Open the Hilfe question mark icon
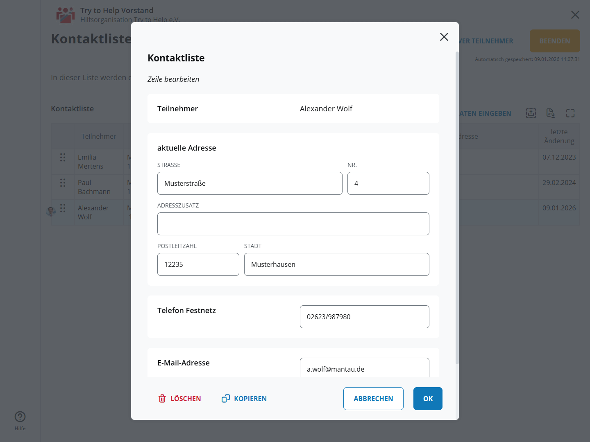The image size is (590, 442). [x=20, y=417]
